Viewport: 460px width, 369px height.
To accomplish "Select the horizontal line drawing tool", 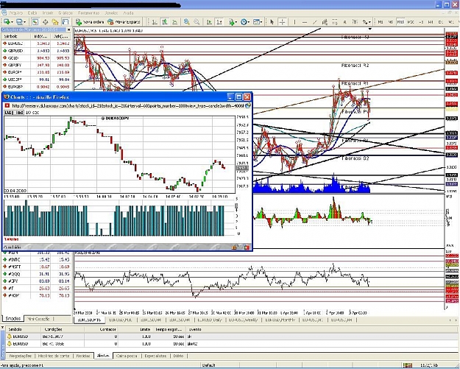I will pyautogui.click(x=305, y=22).
